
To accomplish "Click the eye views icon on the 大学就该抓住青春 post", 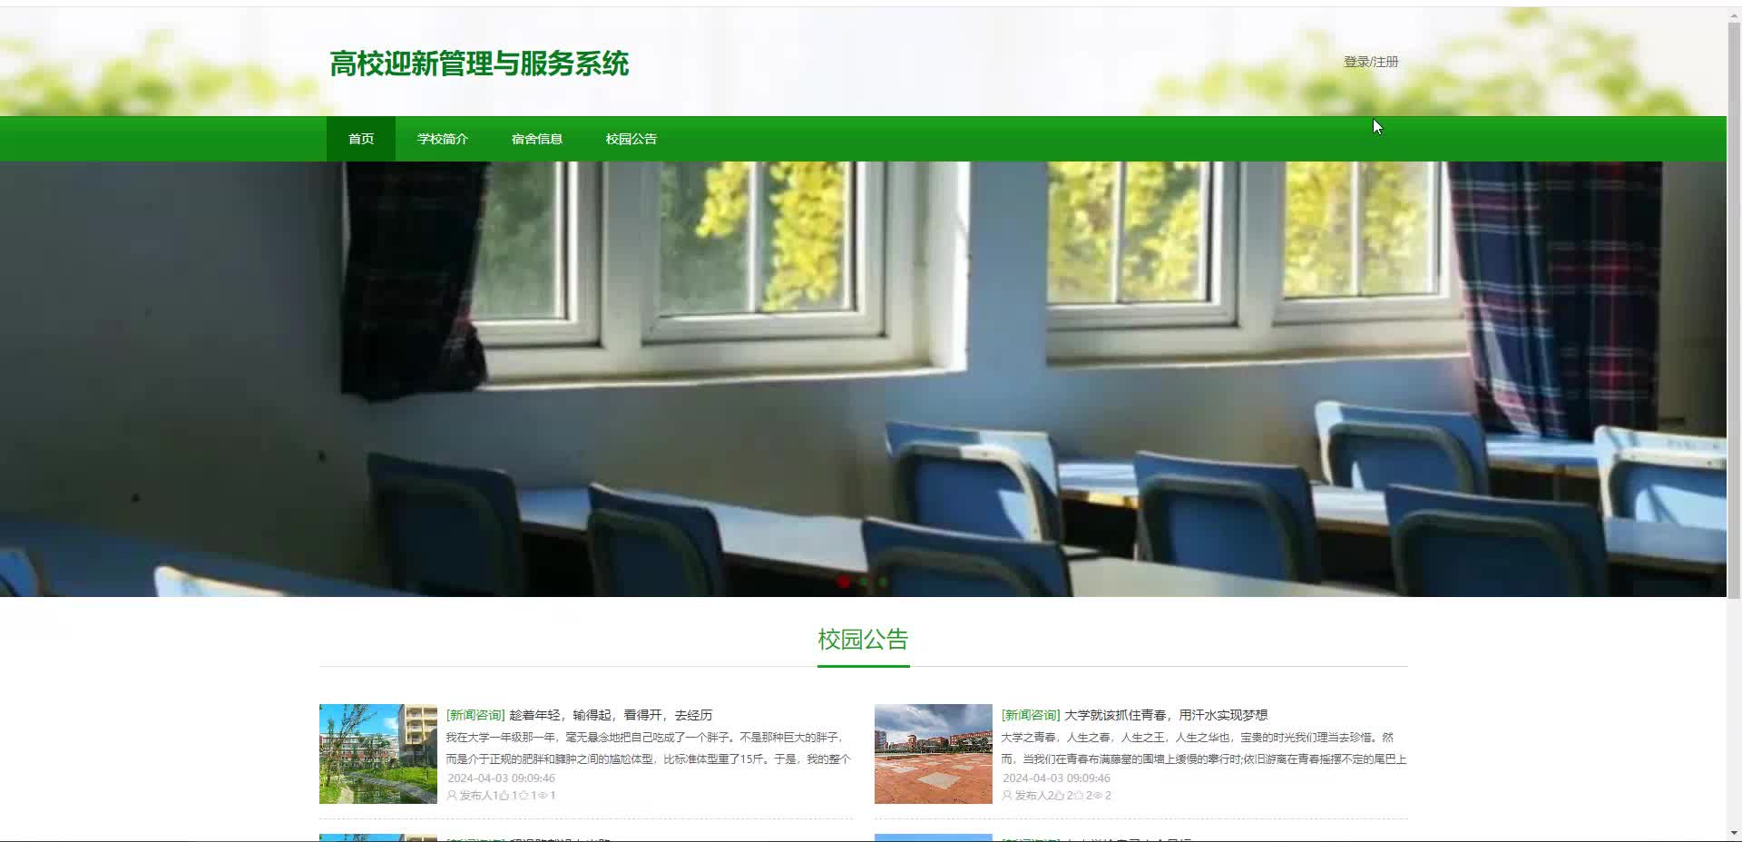I will pyautogui.click(x=1098, y=796).
